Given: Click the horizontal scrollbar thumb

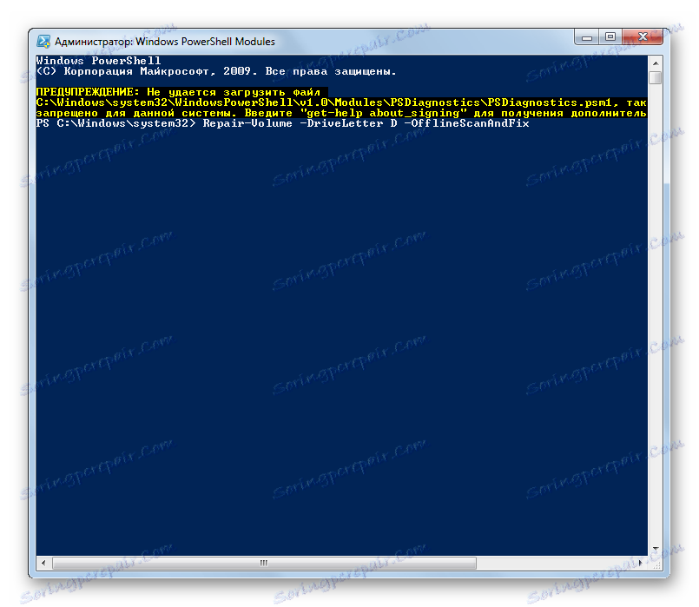Looking at the screenshot, I should coord(264,564).
